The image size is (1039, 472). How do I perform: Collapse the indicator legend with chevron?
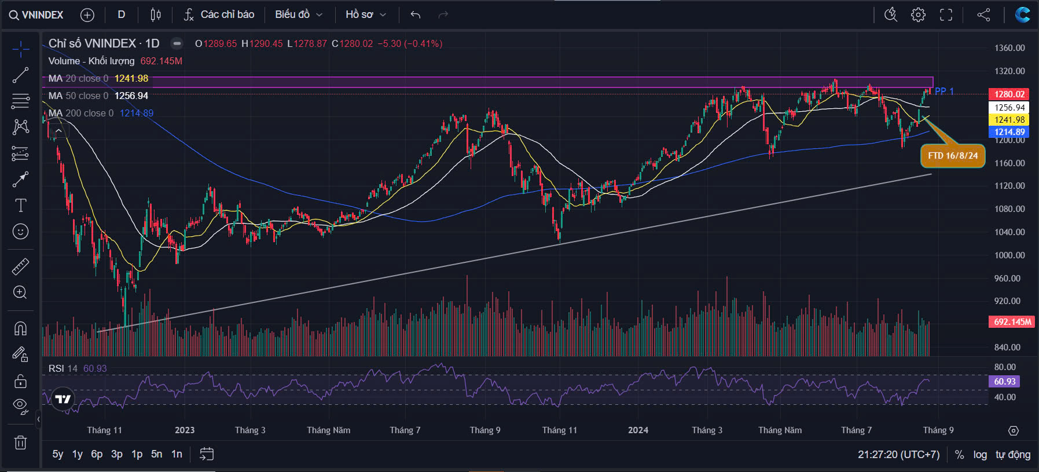pos(58,131)
